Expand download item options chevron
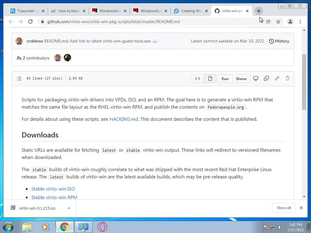The width and height of the screenshot is (311, 233). pos(69,208)
